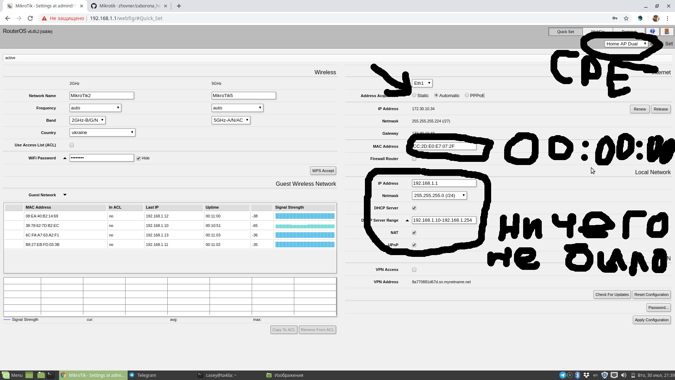The image size is (675, 380).
Task: Reload the page
Action: [x=30, y=18]
